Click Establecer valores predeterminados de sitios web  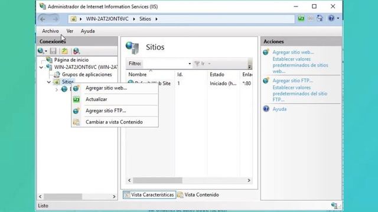pos(300,65)
